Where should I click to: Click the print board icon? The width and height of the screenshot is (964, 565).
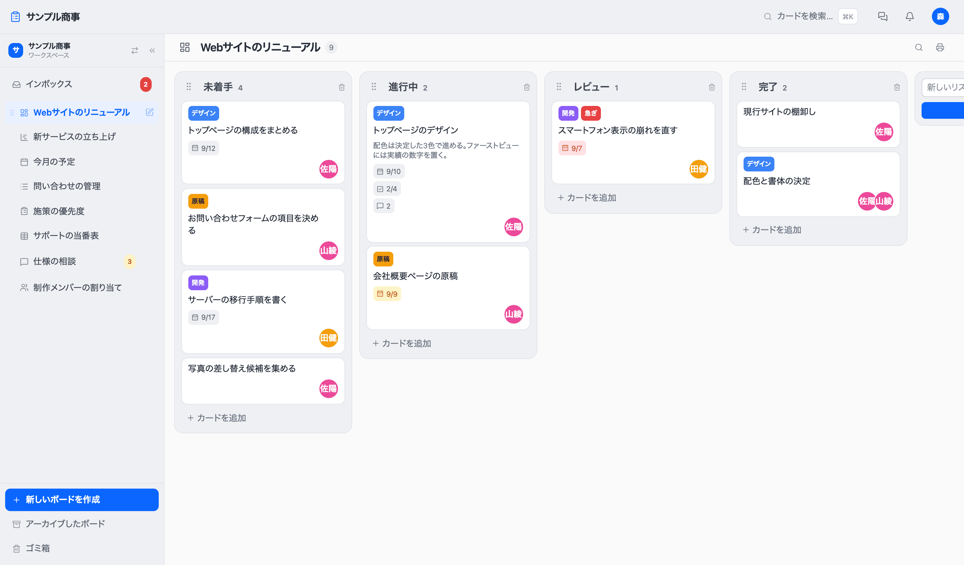[x=940, y=48]
